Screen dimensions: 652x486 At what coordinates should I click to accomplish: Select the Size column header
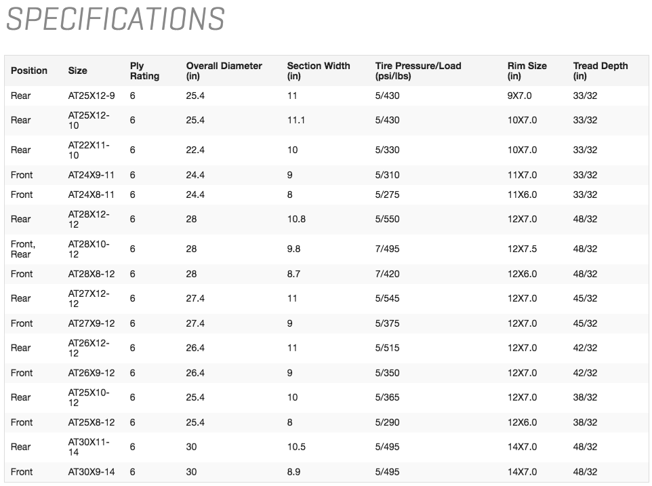pos(77,70)
